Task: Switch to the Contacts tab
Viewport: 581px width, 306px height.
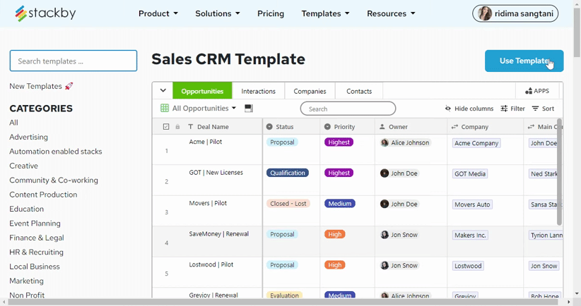Action: tap(359, 91)
